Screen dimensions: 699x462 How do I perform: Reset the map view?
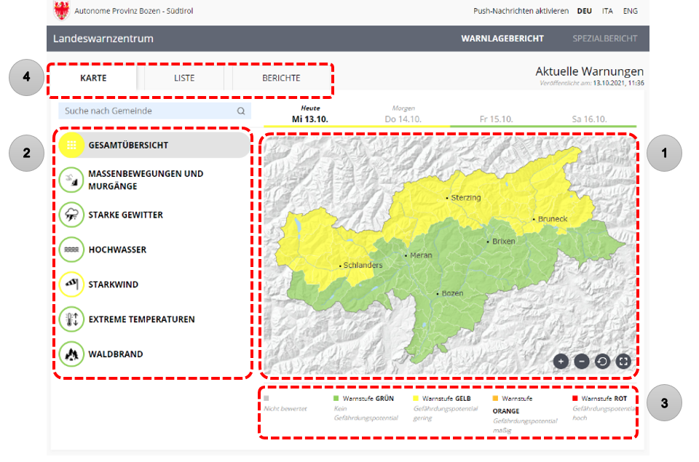pos(602,361)
